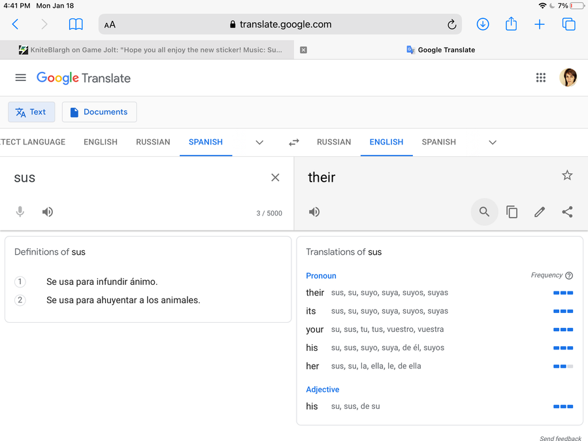This screenshot has height=441, width=588.
Task: Expand source language list
Action: pyautogui.click(x=259, y=142)
